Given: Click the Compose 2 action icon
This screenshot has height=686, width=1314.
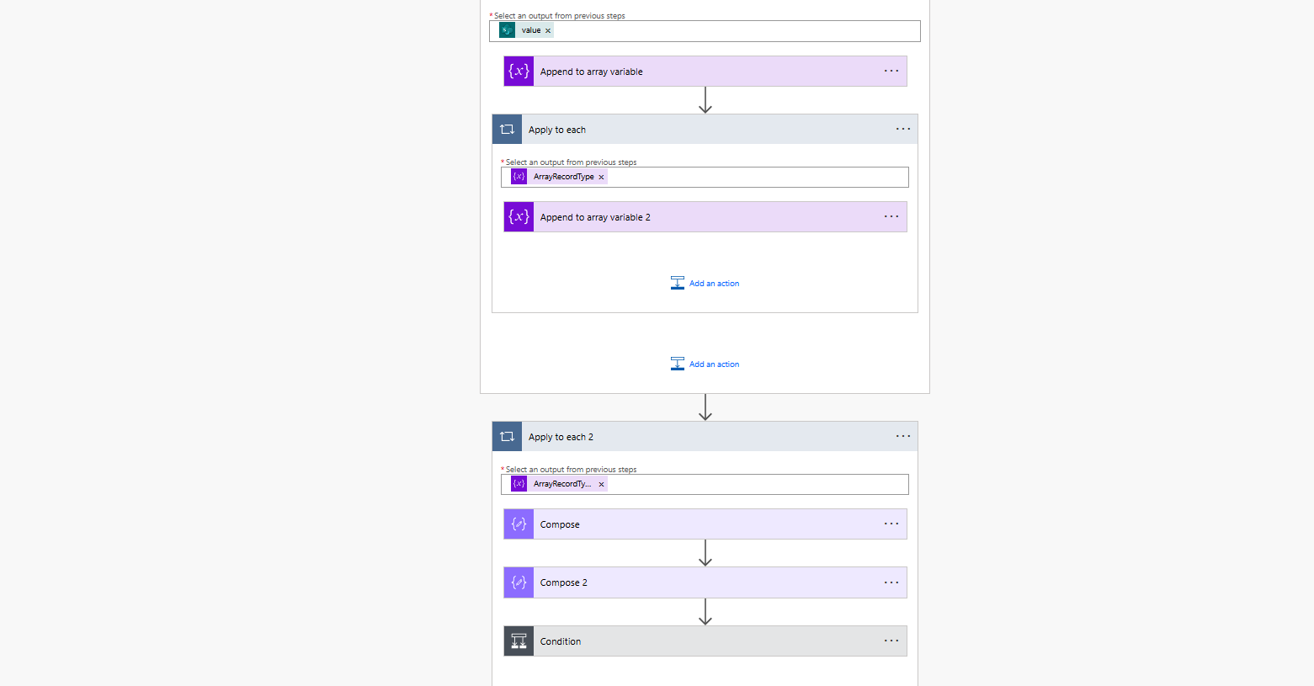Looking at the screenshot, I should pyautogui.click(x=519, y=582).
